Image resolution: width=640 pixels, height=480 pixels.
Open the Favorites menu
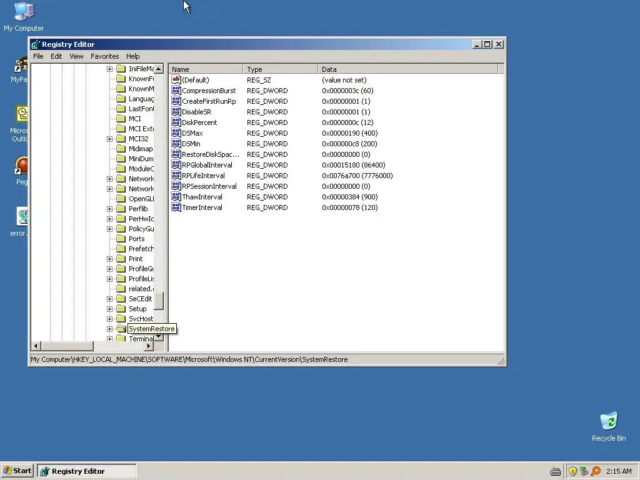105,56
